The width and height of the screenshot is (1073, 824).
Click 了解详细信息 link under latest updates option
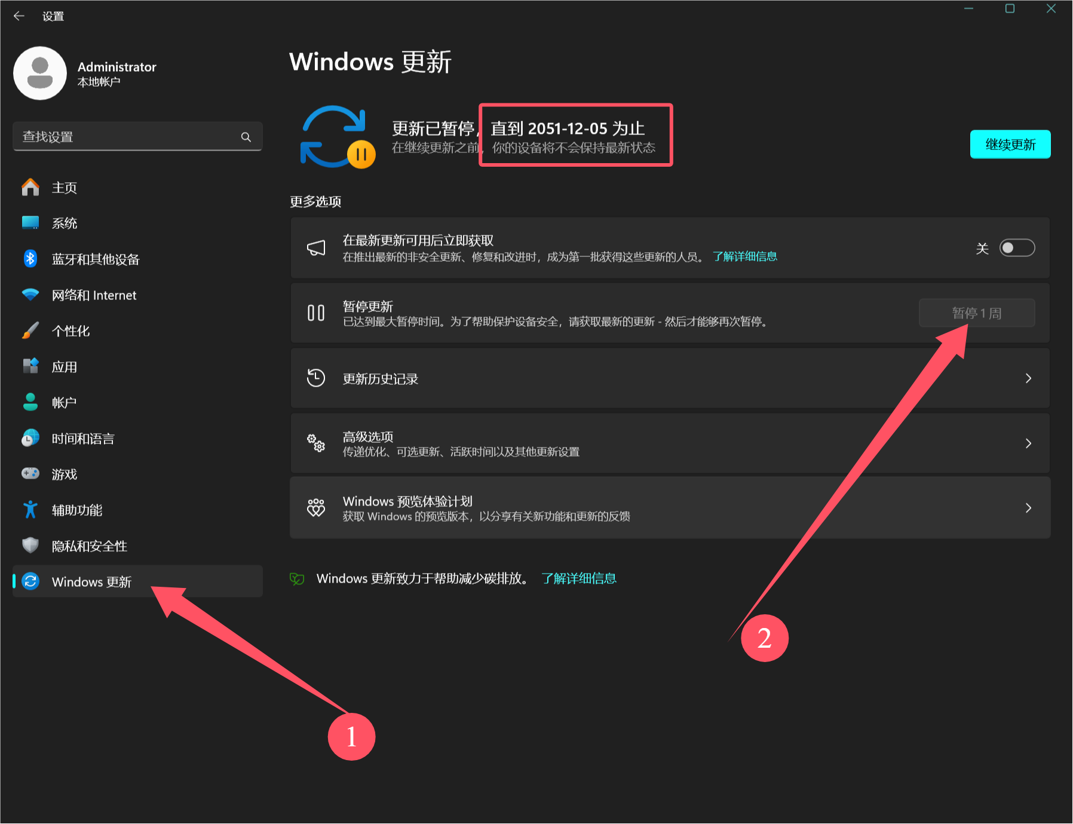pyautogui.click(x=744, y=256)
